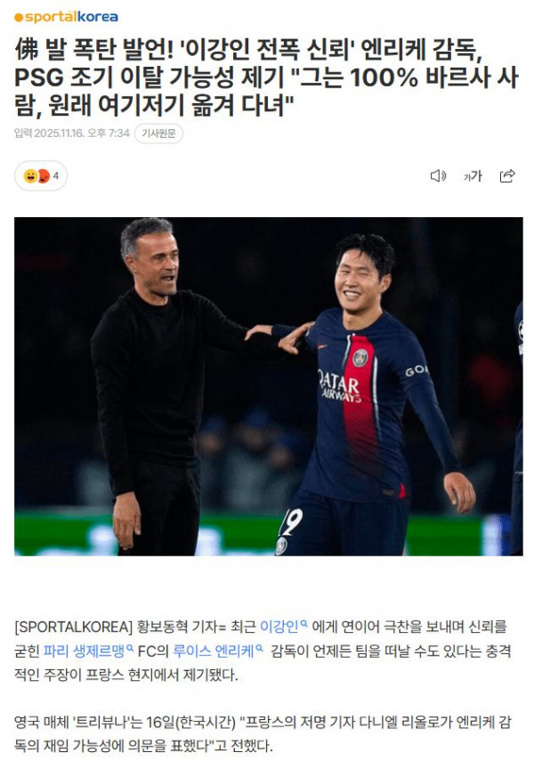Share the article via share icon
The width and height of the screenshot is (534, 769).
[507, 175]
